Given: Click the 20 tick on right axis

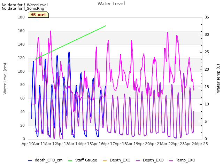Looking at the screenshot, I should (x=207, y=70).
